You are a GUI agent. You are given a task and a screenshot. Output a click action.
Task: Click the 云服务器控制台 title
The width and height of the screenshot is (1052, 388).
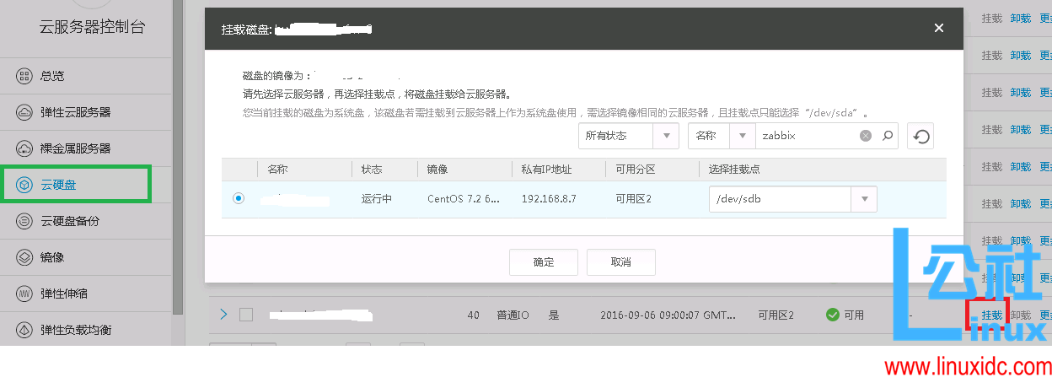click(x=92, y=27)
